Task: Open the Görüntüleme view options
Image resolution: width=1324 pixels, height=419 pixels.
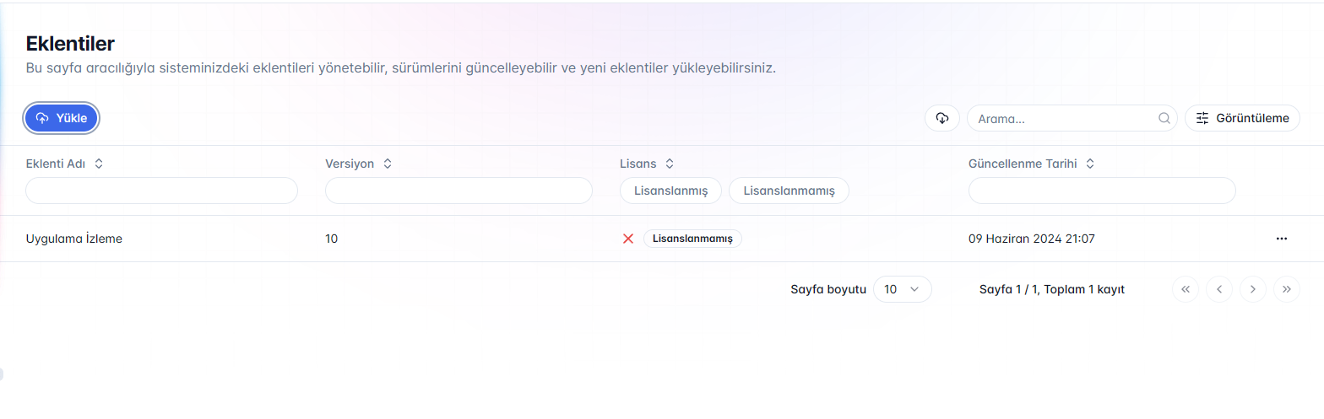Action: point(1242,118)
